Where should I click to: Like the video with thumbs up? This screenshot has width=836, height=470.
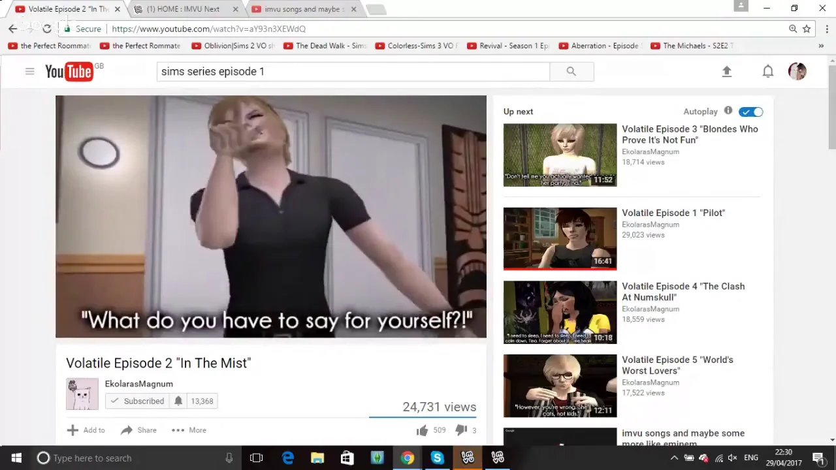pyautogui.click(x=422, y=430)
